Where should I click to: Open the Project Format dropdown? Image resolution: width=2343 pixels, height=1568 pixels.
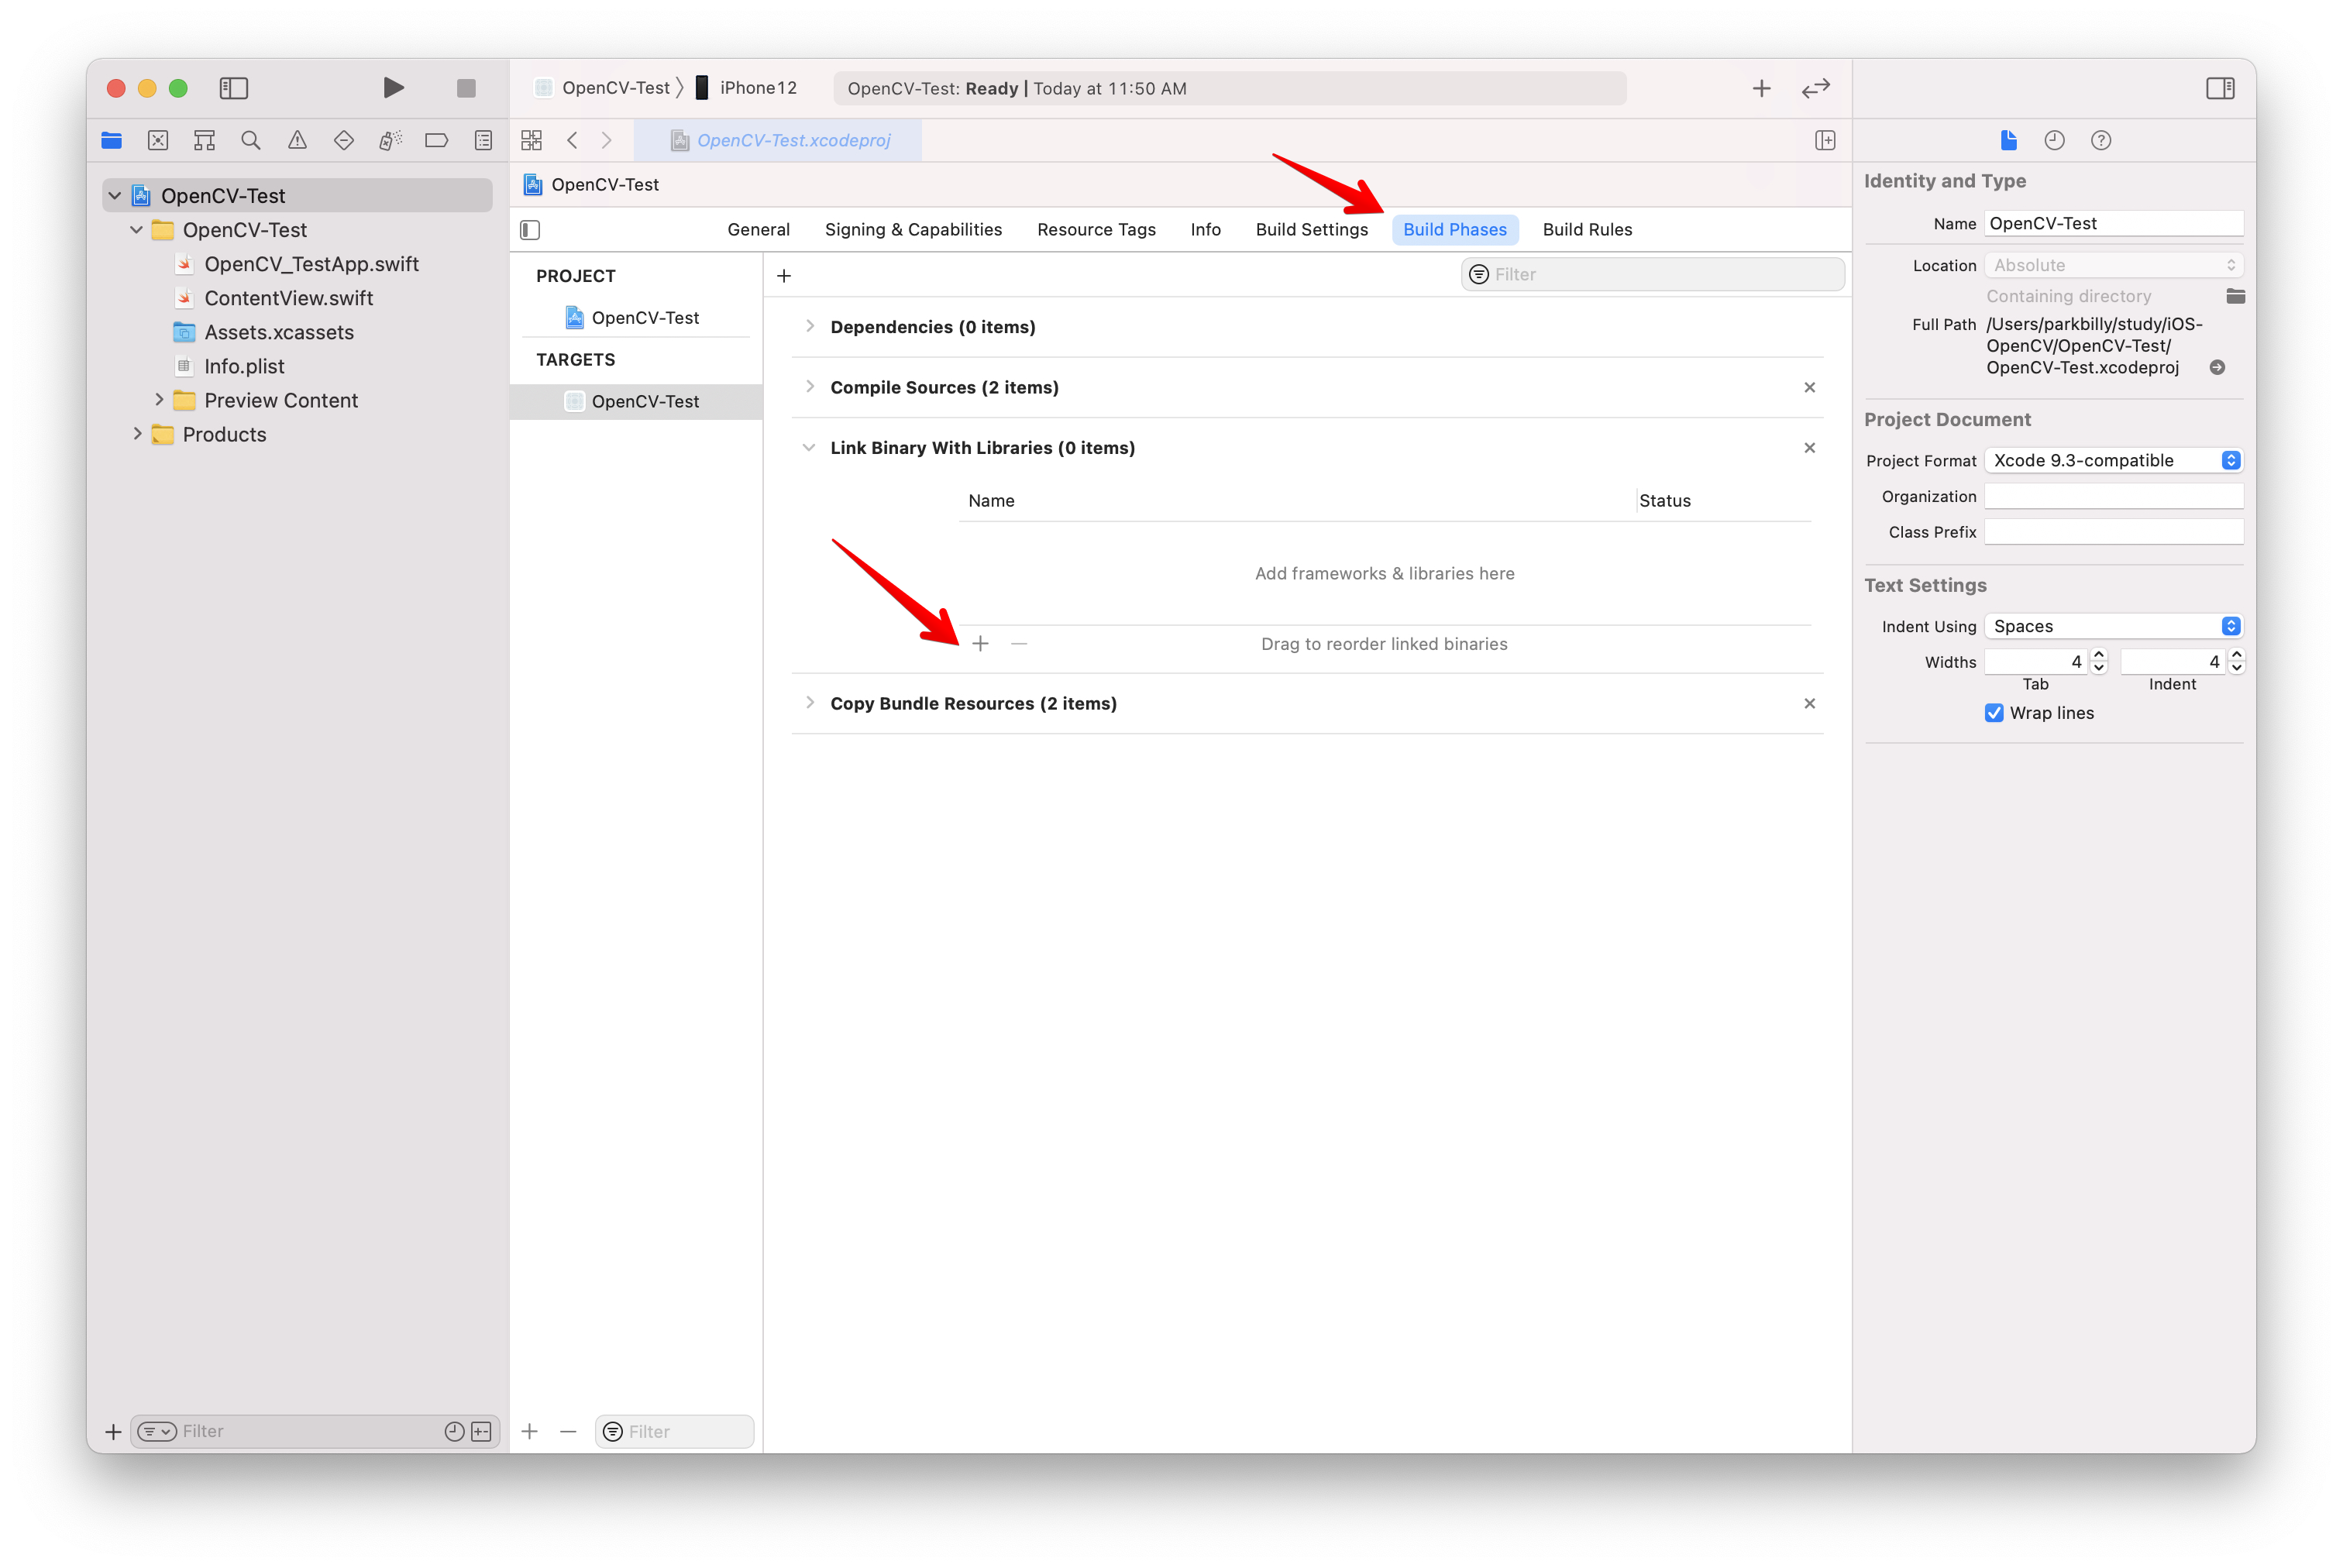click(2113, 461)
